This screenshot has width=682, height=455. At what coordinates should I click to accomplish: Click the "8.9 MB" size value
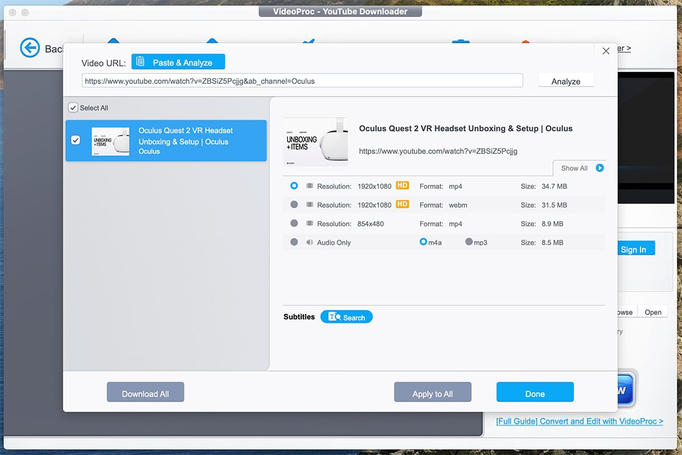click(552, 224)
